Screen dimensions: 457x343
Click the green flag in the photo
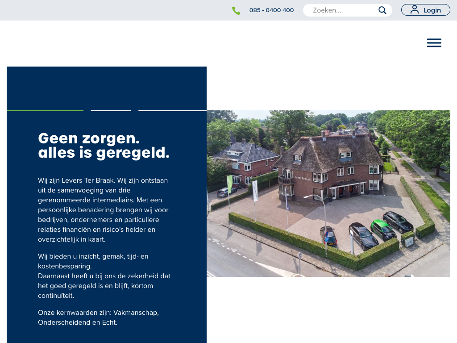point(229,183)
